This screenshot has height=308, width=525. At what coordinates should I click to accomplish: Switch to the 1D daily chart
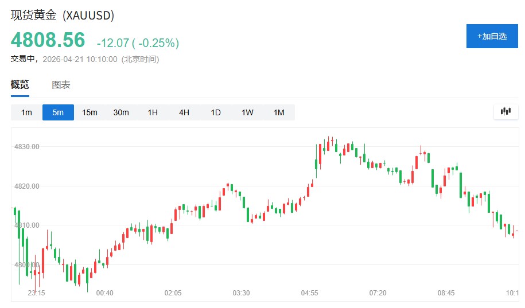click(216, 112)
